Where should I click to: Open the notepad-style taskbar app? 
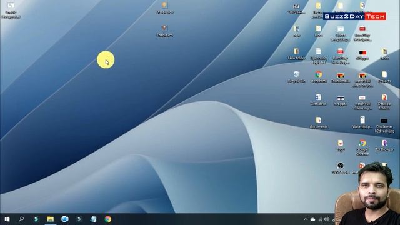click(94, 219)
